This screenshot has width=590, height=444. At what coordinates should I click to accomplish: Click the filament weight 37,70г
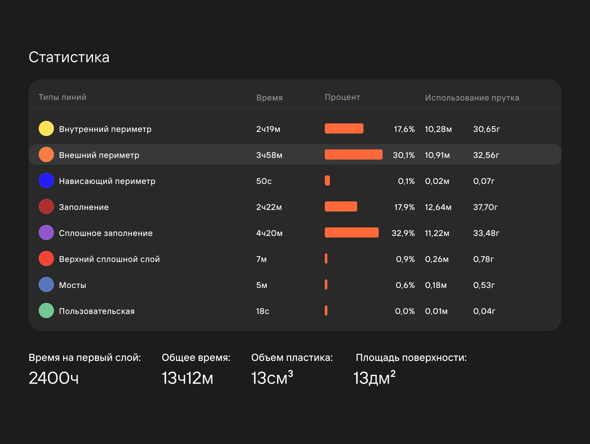(x=486, y=207)
